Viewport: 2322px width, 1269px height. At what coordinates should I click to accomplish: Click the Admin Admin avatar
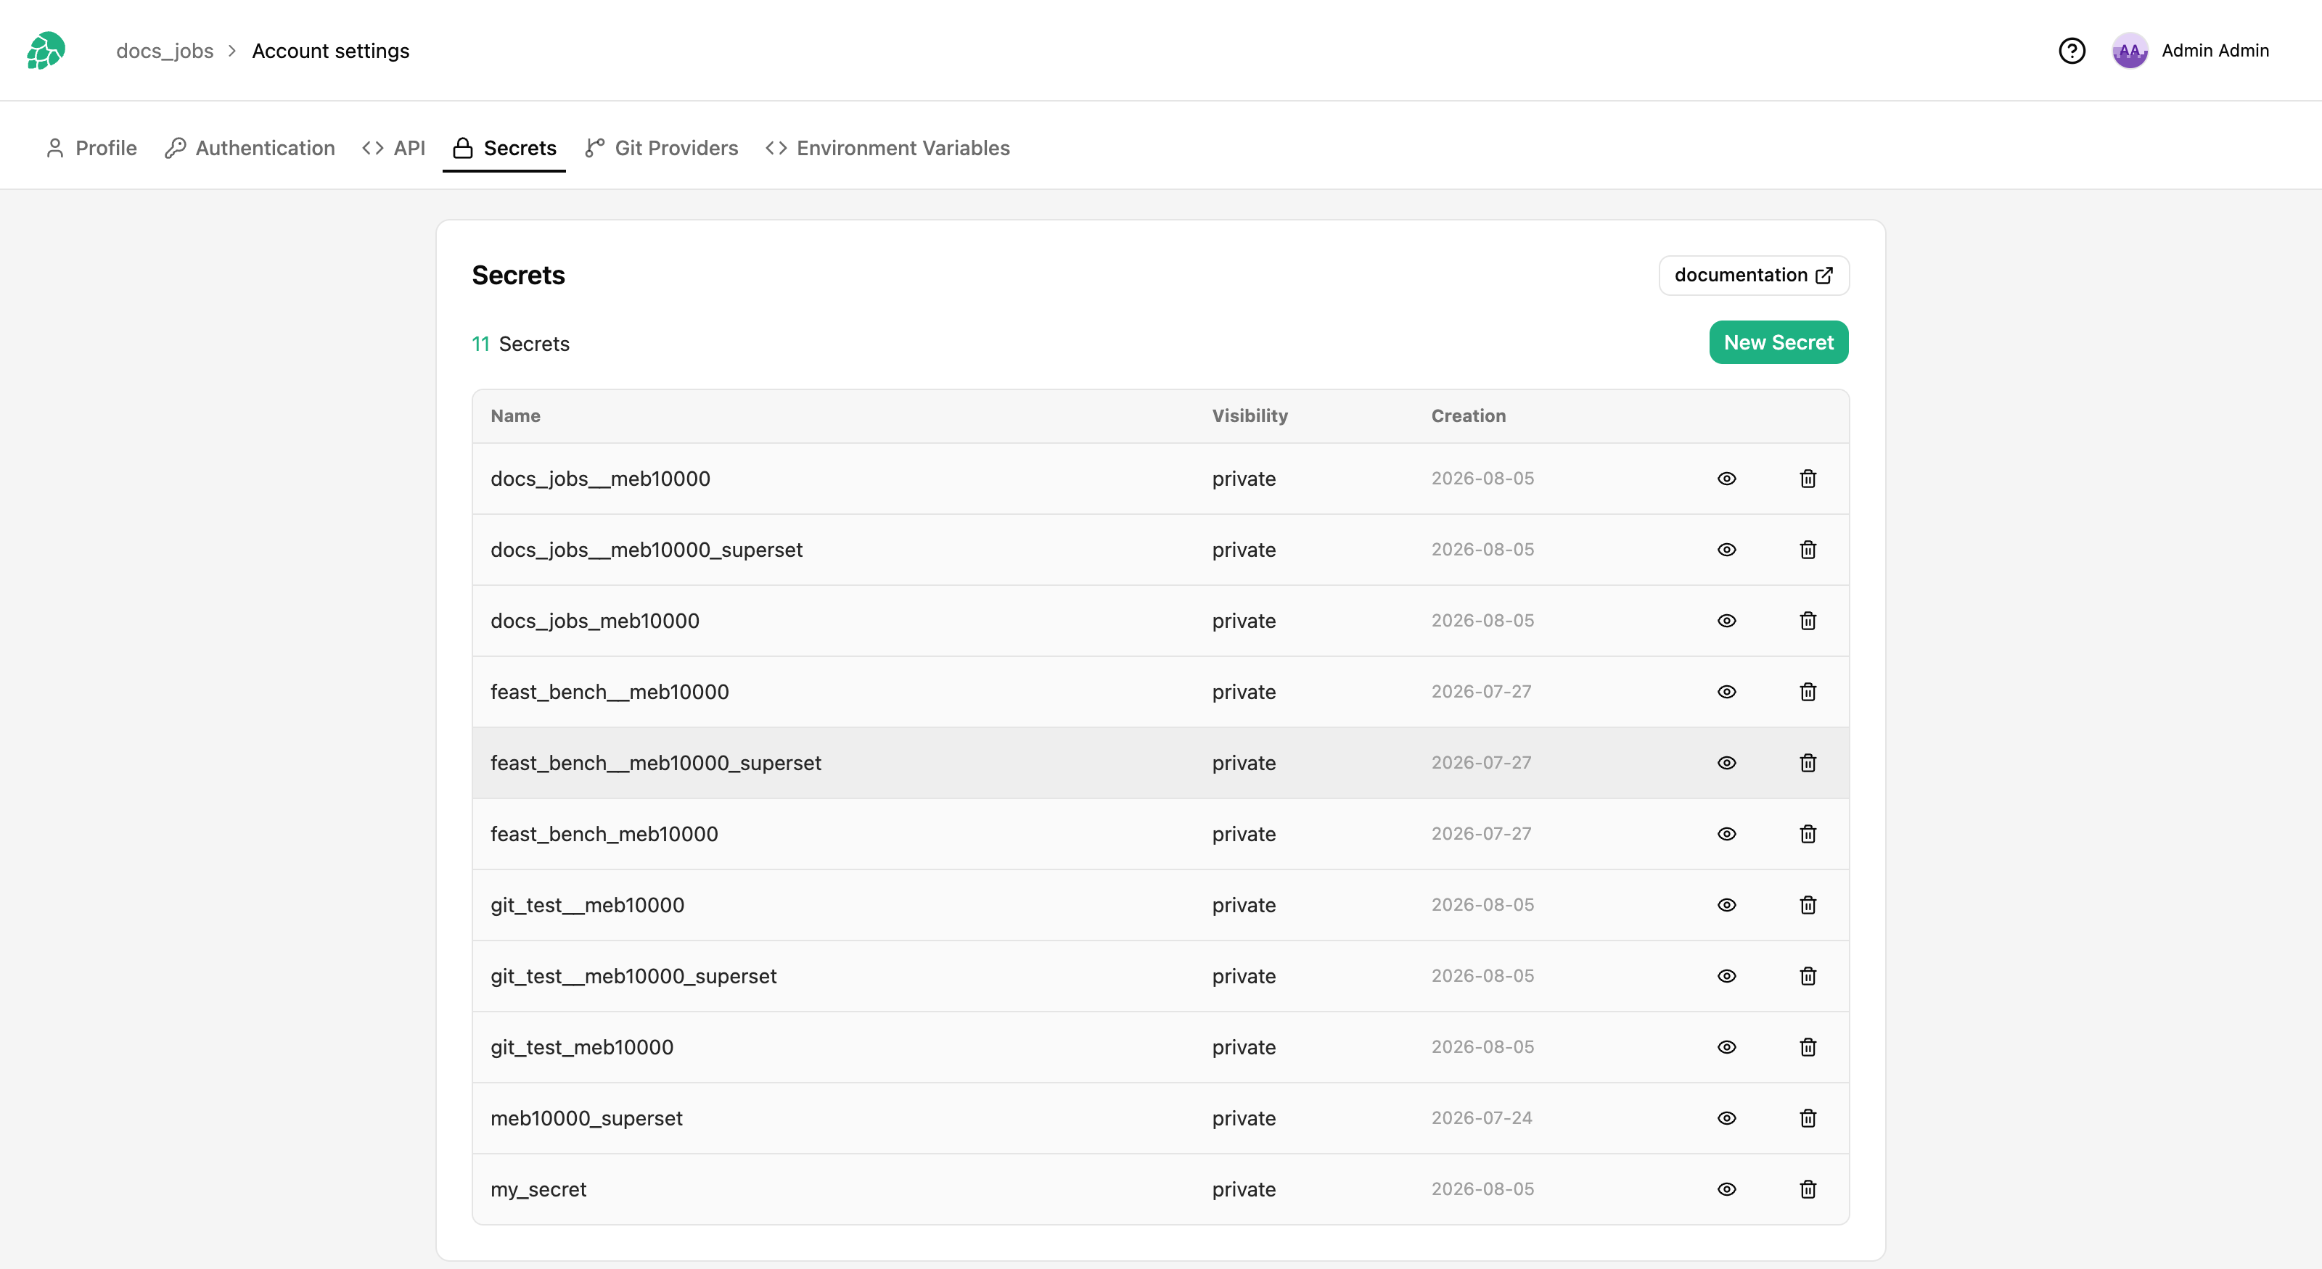click(2130, 51)
